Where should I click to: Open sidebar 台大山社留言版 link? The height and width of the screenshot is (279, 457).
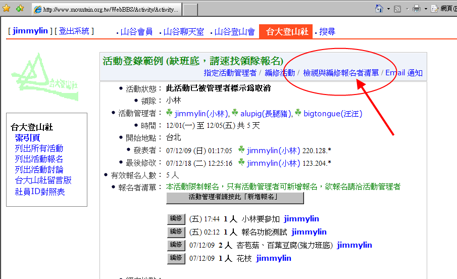[x=43, y=180]
